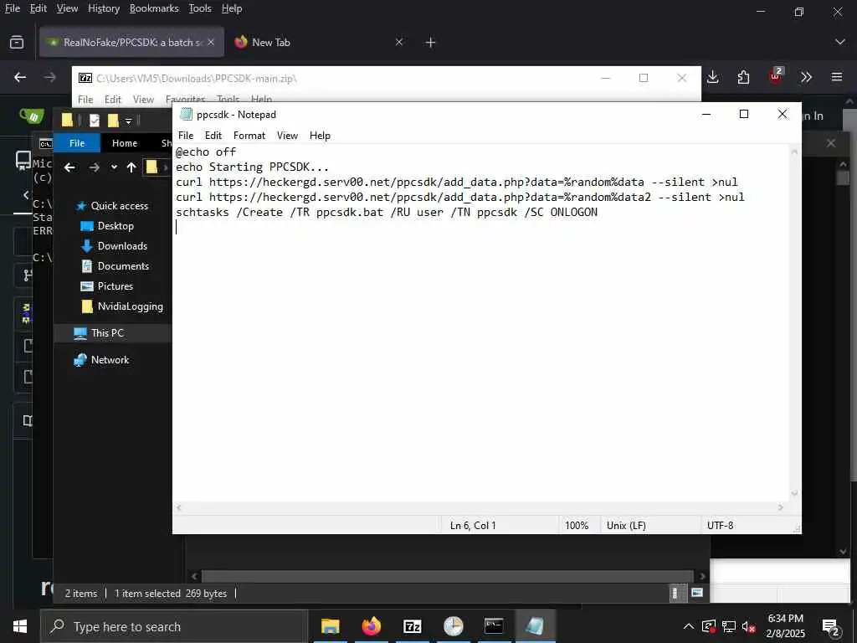Open Firefox extensions puzzle icon
The width and height of the screenshot is (857, 643).
click(x=743, y=77)
